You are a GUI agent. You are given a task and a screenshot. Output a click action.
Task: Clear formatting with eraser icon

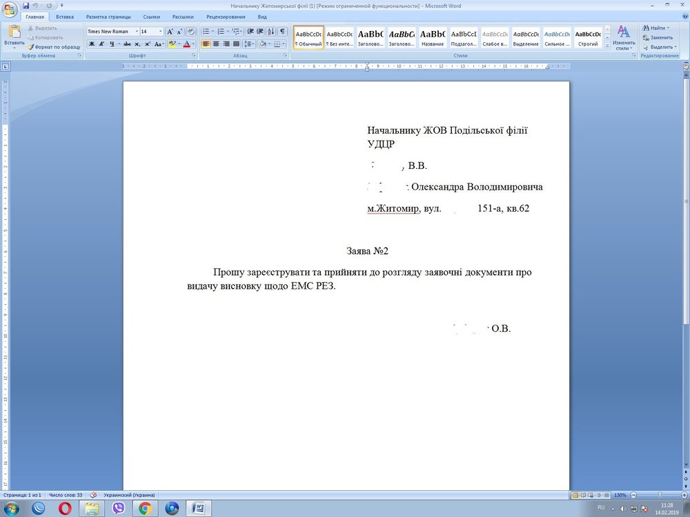[x=191, y=31]
